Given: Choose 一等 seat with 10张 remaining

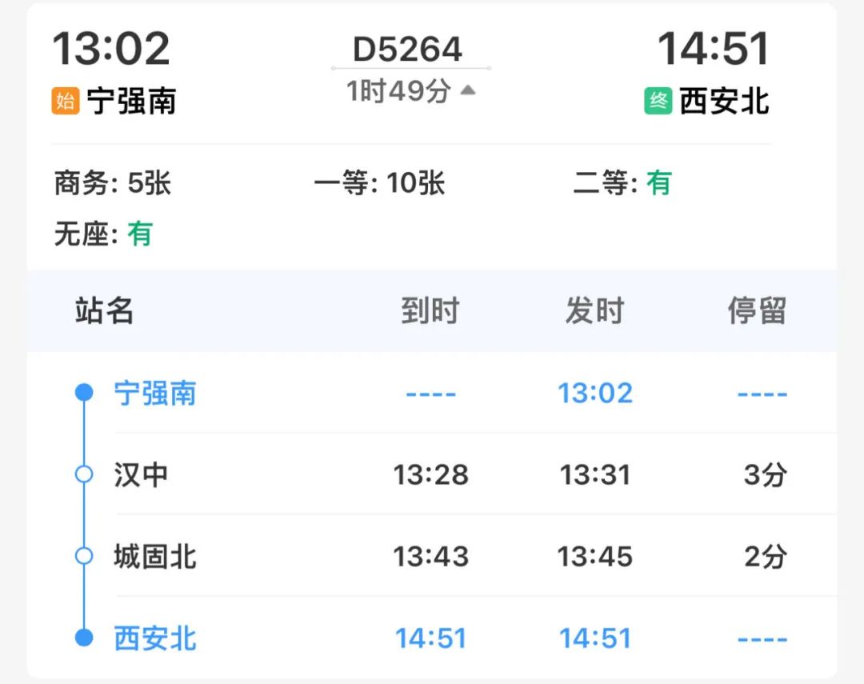Looking at the screenshot, I should [x=379, y=183].
